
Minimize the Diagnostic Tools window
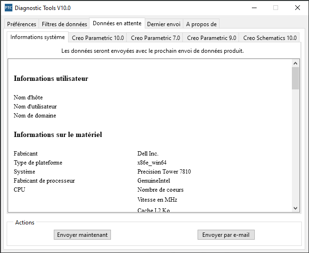[254, 8]
